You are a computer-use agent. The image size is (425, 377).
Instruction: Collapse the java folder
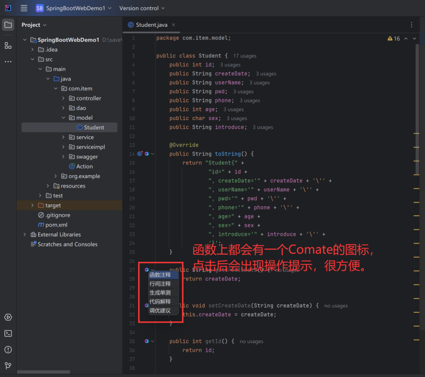tap(48, 79)
